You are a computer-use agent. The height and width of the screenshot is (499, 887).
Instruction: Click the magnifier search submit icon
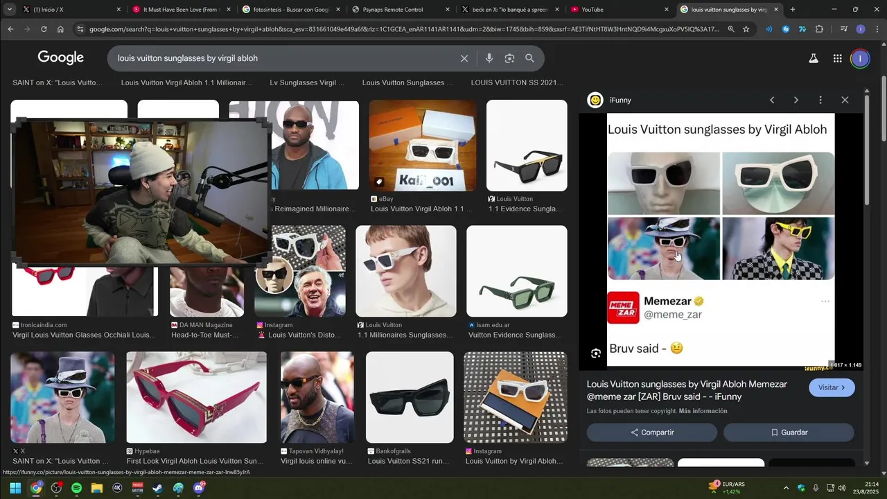529,59
